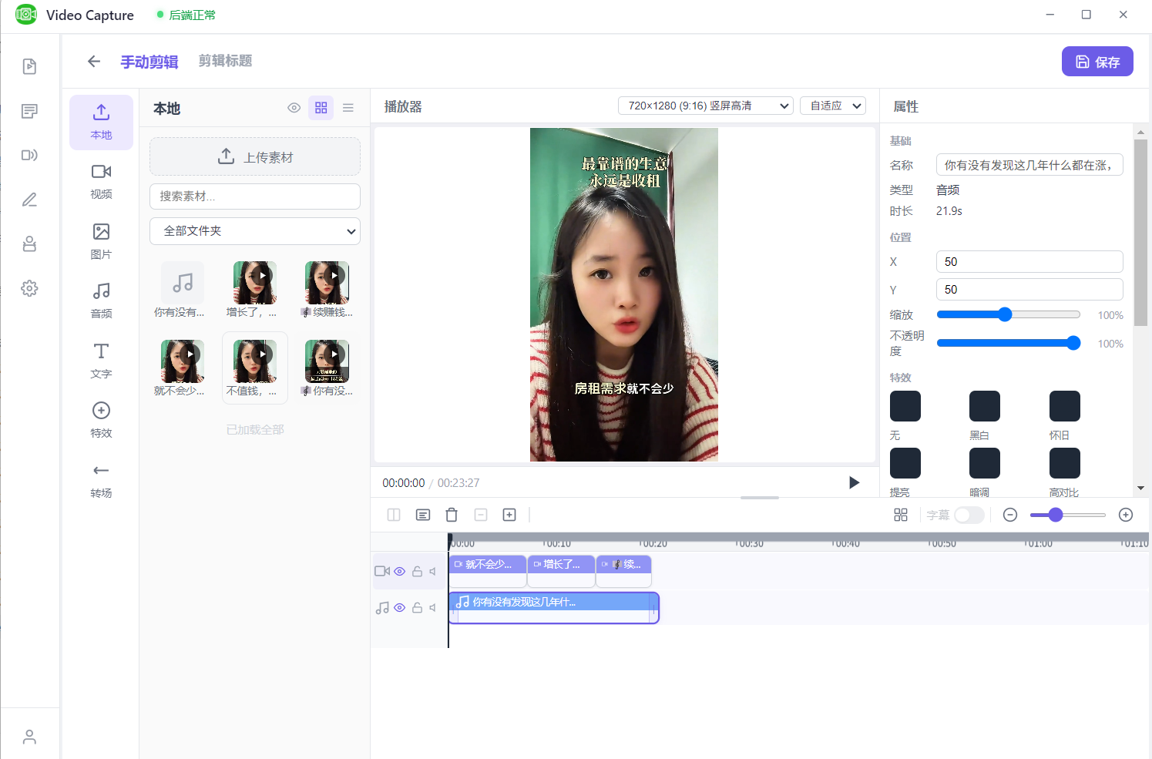Viewport: 1152px width, 759px height.
Task: Click the 剪辑标题 title text
Action: pos(225,61)
